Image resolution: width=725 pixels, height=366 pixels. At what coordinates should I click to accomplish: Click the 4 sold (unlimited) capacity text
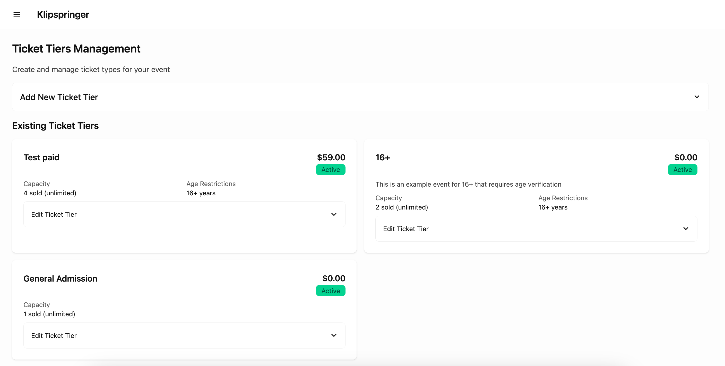click(x=50, y=193)
